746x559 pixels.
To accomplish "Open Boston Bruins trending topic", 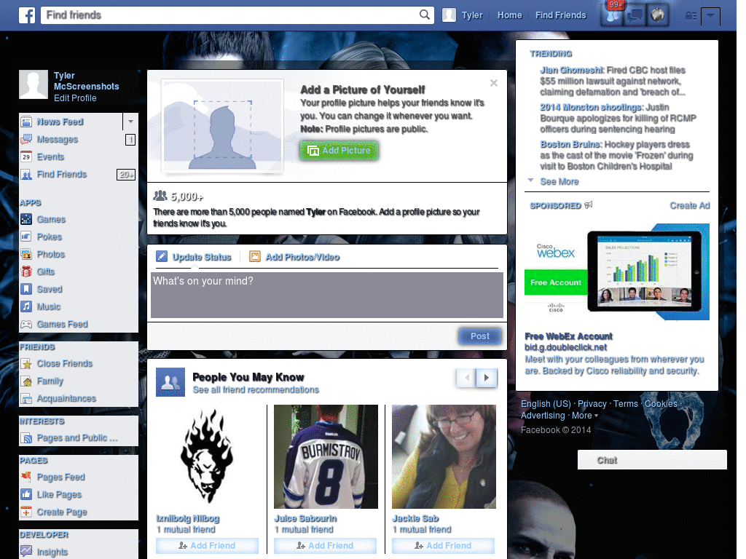I will point(570,144).
